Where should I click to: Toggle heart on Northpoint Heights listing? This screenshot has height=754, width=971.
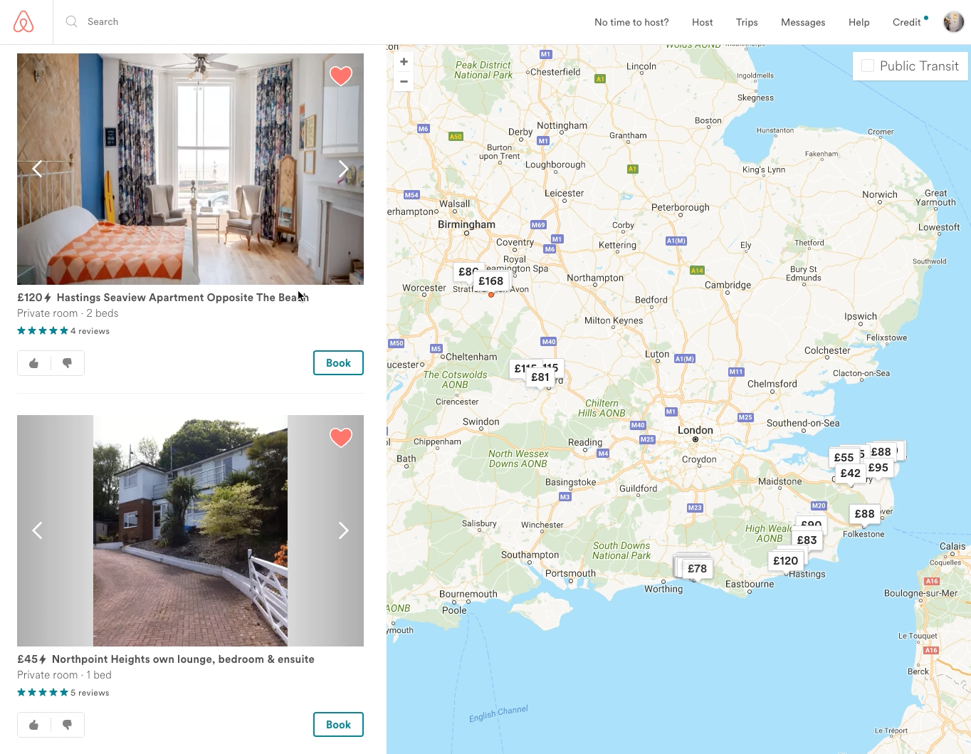point(341,437)
